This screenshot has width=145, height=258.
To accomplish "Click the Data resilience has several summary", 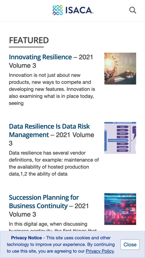I will [54, 163].
